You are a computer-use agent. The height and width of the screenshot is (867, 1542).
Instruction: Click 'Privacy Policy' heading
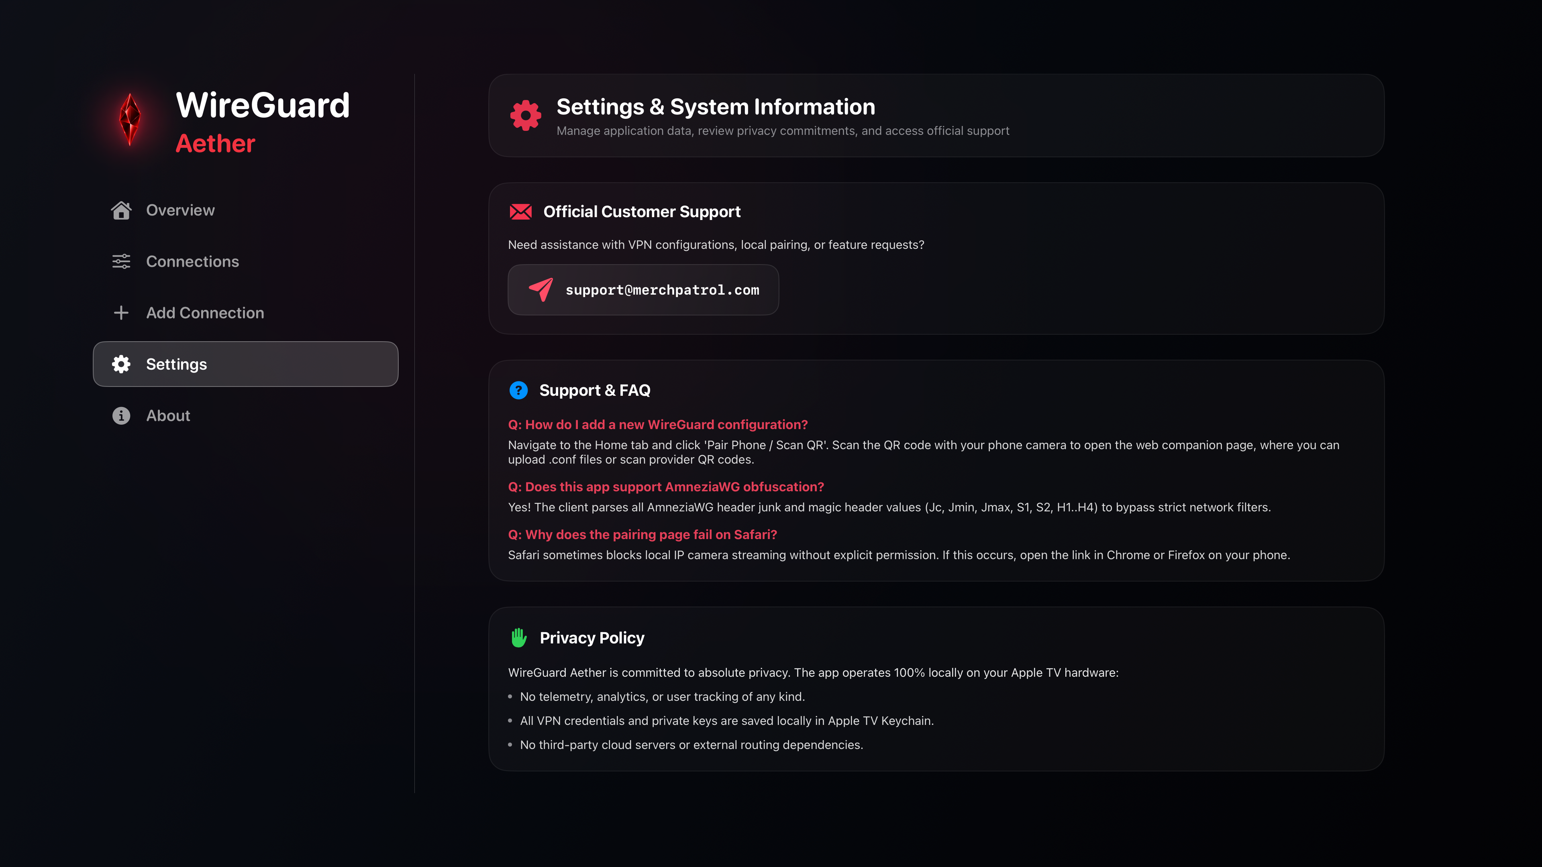pos(592,638)
